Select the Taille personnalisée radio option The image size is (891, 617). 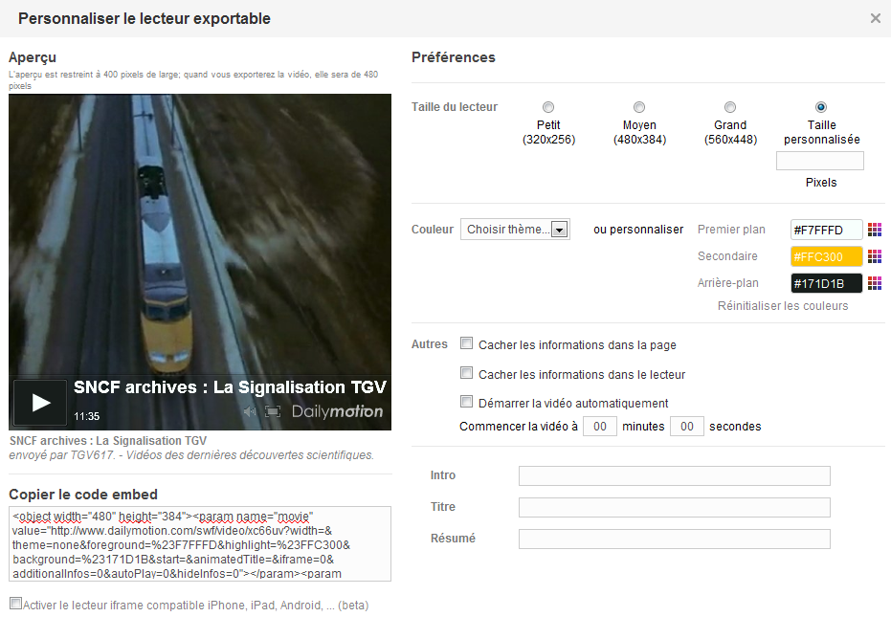point(821,107)
